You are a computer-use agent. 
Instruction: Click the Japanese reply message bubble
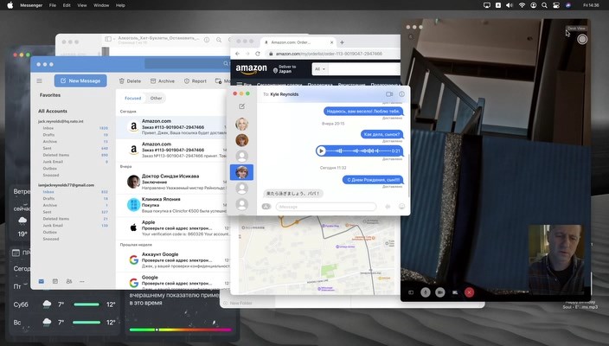pyautogui.click(x=293, y=194)
